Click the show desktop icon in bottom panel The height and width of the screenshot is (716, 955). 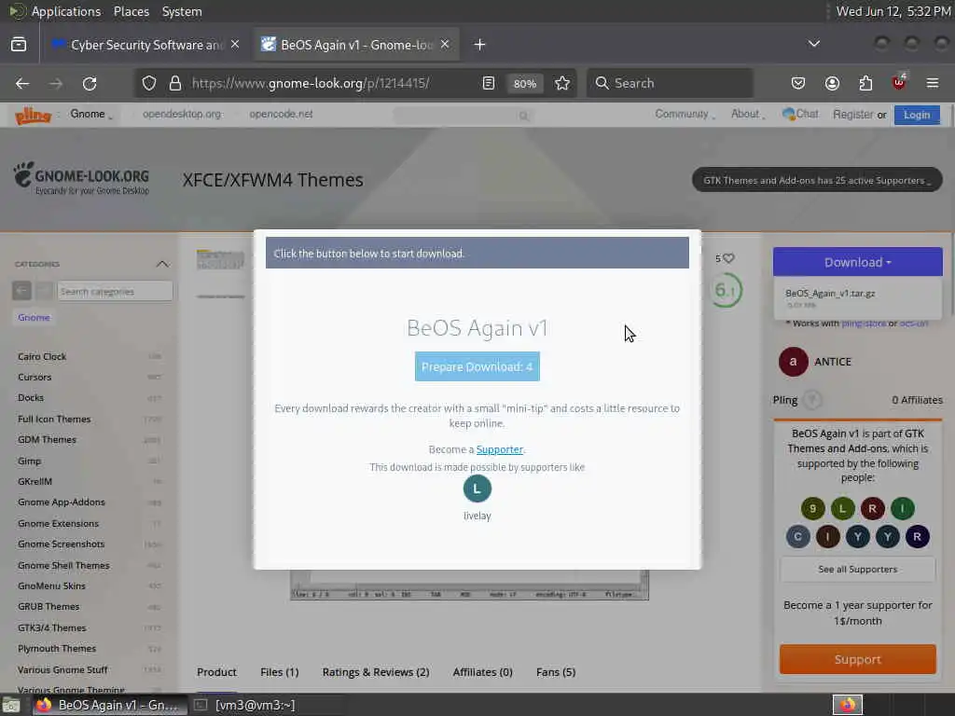point(11,705)
